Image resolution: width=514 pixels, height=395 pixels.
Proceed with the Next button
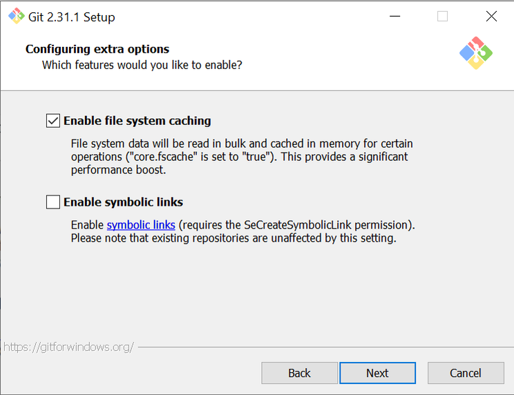click(x=377, y=373)
